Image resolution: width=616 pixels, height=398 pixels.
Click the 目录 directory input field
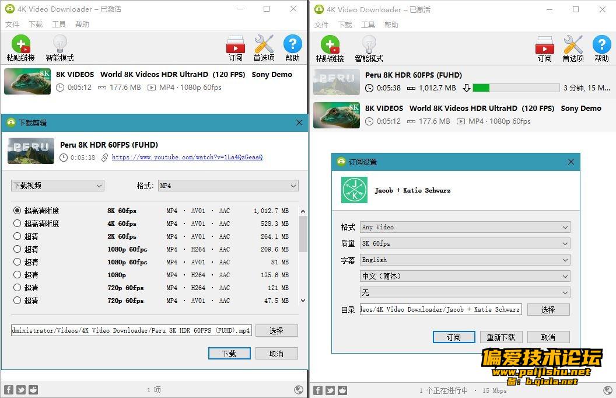pos(441,309)
